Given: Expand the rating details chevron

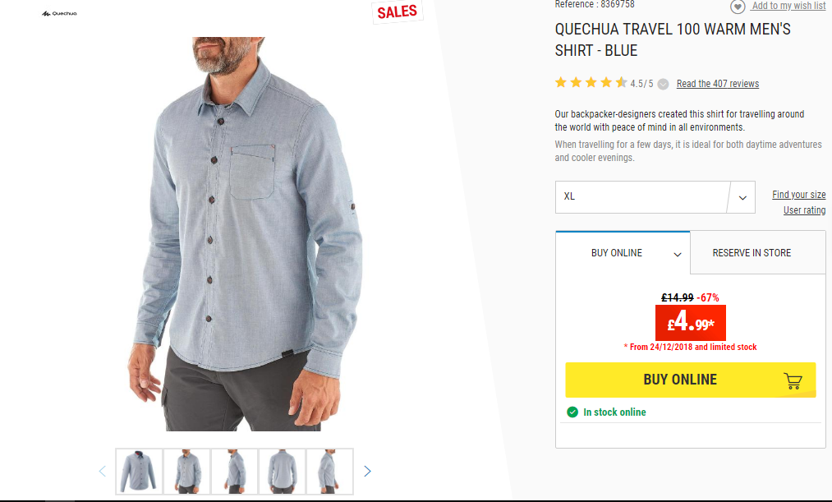Looking at the screenshot, I should (664, 84).
